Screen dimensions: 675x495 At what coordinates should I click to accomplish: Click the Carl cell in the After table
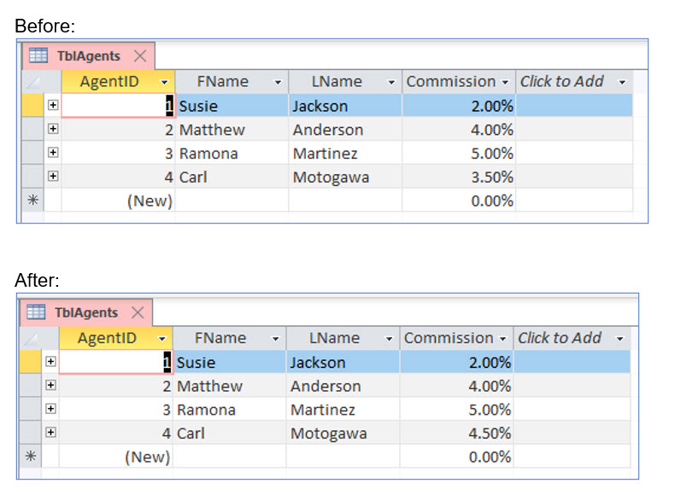(x=229, y=433)
